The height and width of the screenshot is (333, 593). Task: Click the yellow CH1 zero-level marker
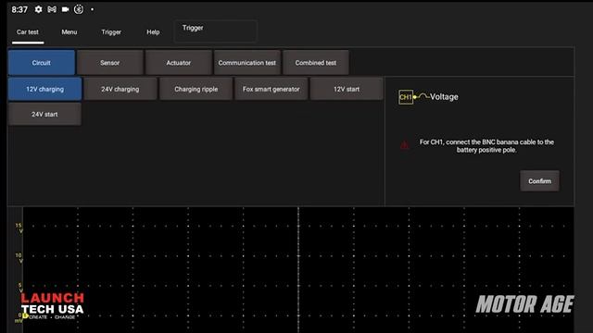click(x=25, y=315)
